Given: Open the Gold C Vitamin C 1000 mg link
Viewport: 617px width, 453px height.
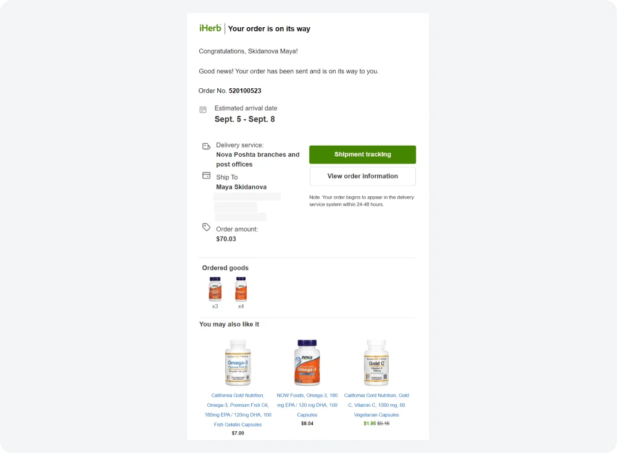Looking at the screenshot, I should (376, 405).
